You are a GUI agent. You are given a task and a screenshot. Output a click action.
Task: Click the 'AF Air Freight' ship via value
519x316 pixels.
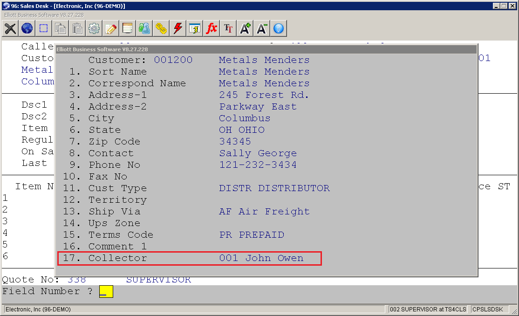[264, 211]
